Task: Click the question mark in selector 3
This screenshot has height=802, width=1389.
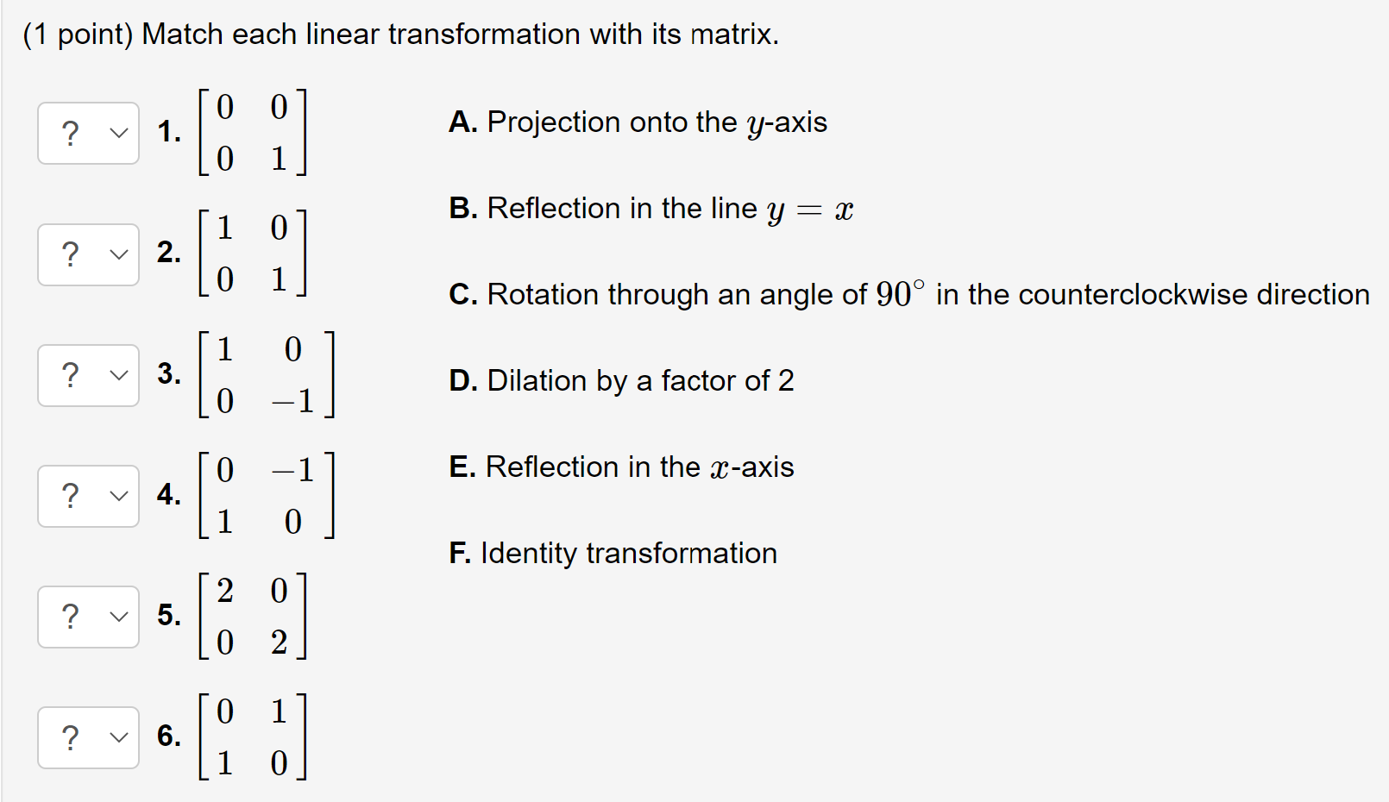Action: [x=69, y=374]
